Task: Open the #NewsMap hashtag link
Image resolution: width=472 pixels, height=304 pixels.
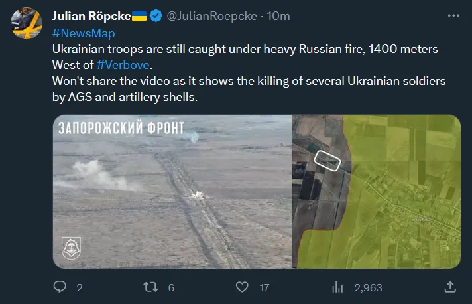Action: pos(83,33)
